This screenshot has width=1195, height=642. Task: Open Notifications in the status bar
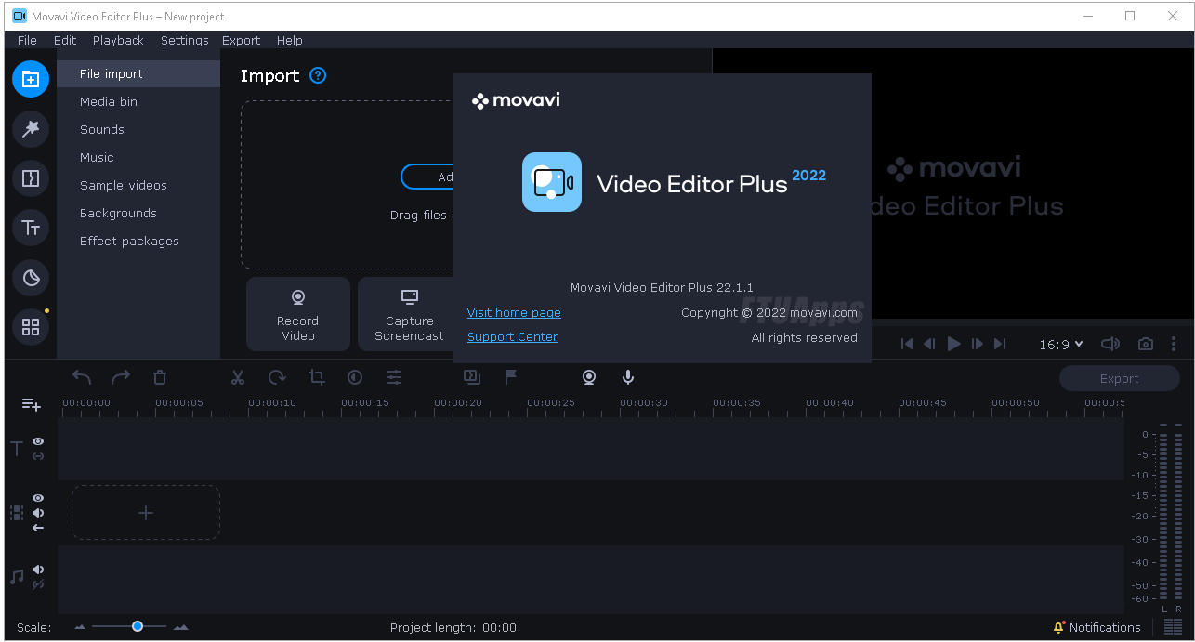click(x=1097, y=627)
